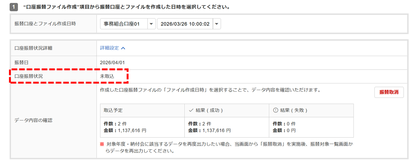Click the checkmark icon beside 結果(成功)
The width and height of the screenshot is (418, 162).
(x=191, y=111)
